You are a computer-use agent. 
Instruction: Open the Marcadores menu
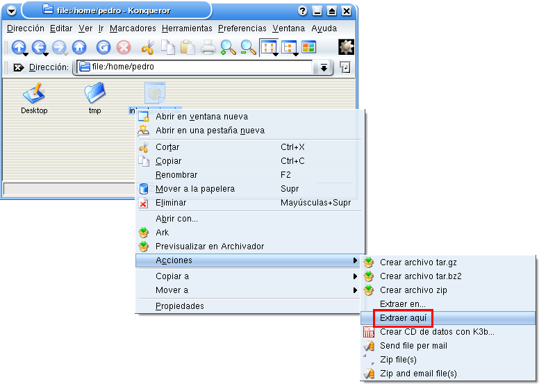pos(133,28)
